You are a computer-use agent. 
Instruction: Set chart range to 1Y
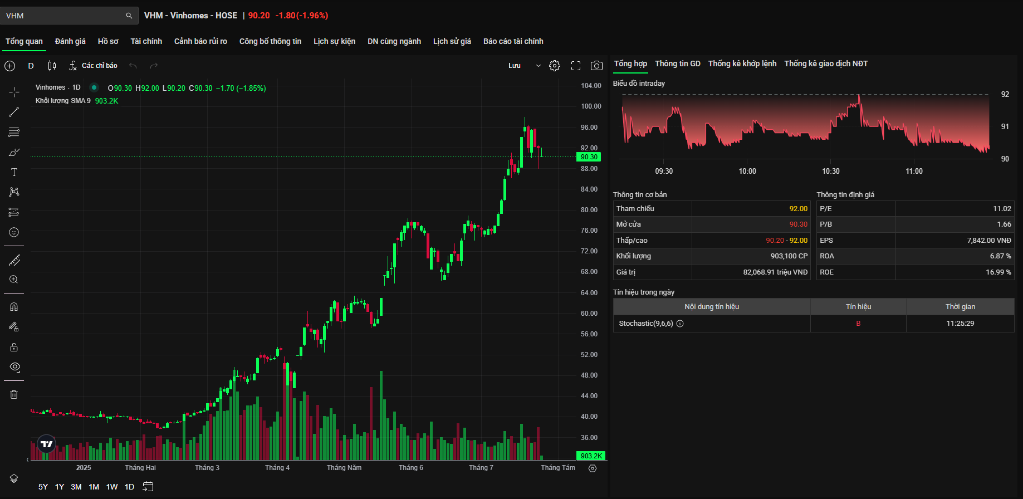(x=60, y=487)
